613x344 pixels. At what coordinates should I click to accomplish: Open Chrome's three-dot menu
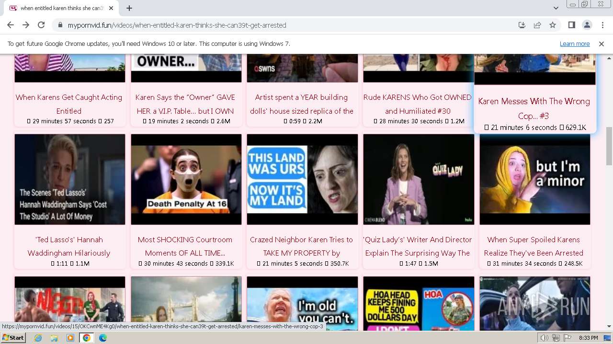602,25
